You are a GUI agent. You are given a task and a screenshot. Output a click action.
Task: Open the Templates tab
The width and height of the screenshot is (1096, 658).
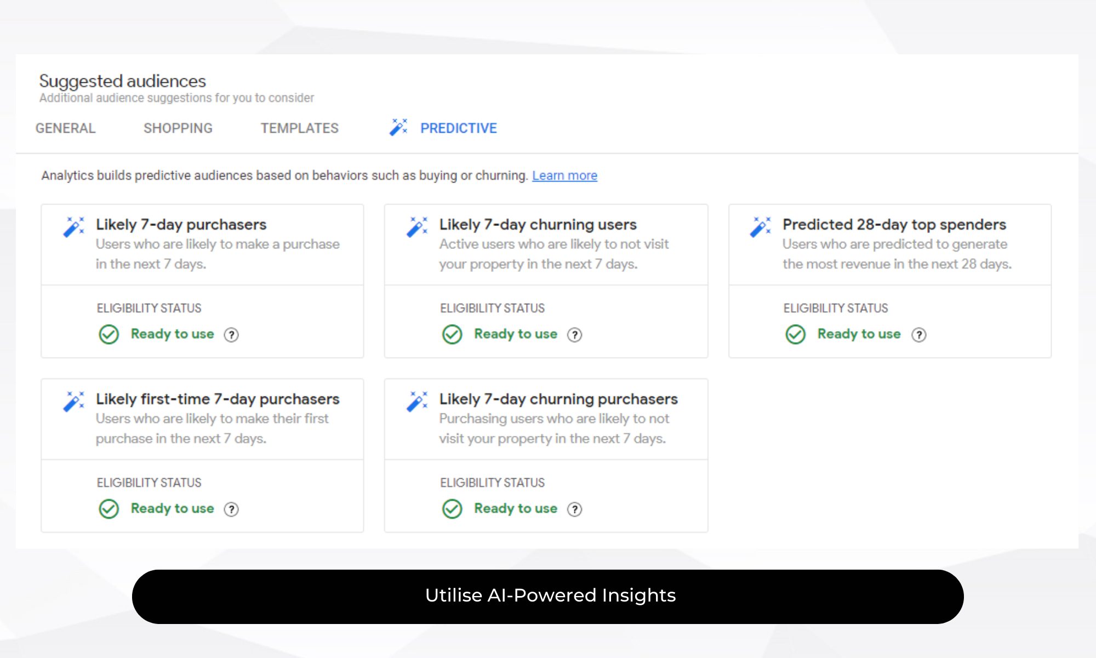tap(299, 128)
